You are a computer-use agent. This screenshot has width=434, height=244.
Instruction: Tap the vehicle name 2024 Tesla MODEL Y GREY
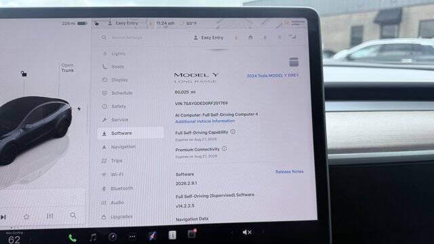(273, 75)
